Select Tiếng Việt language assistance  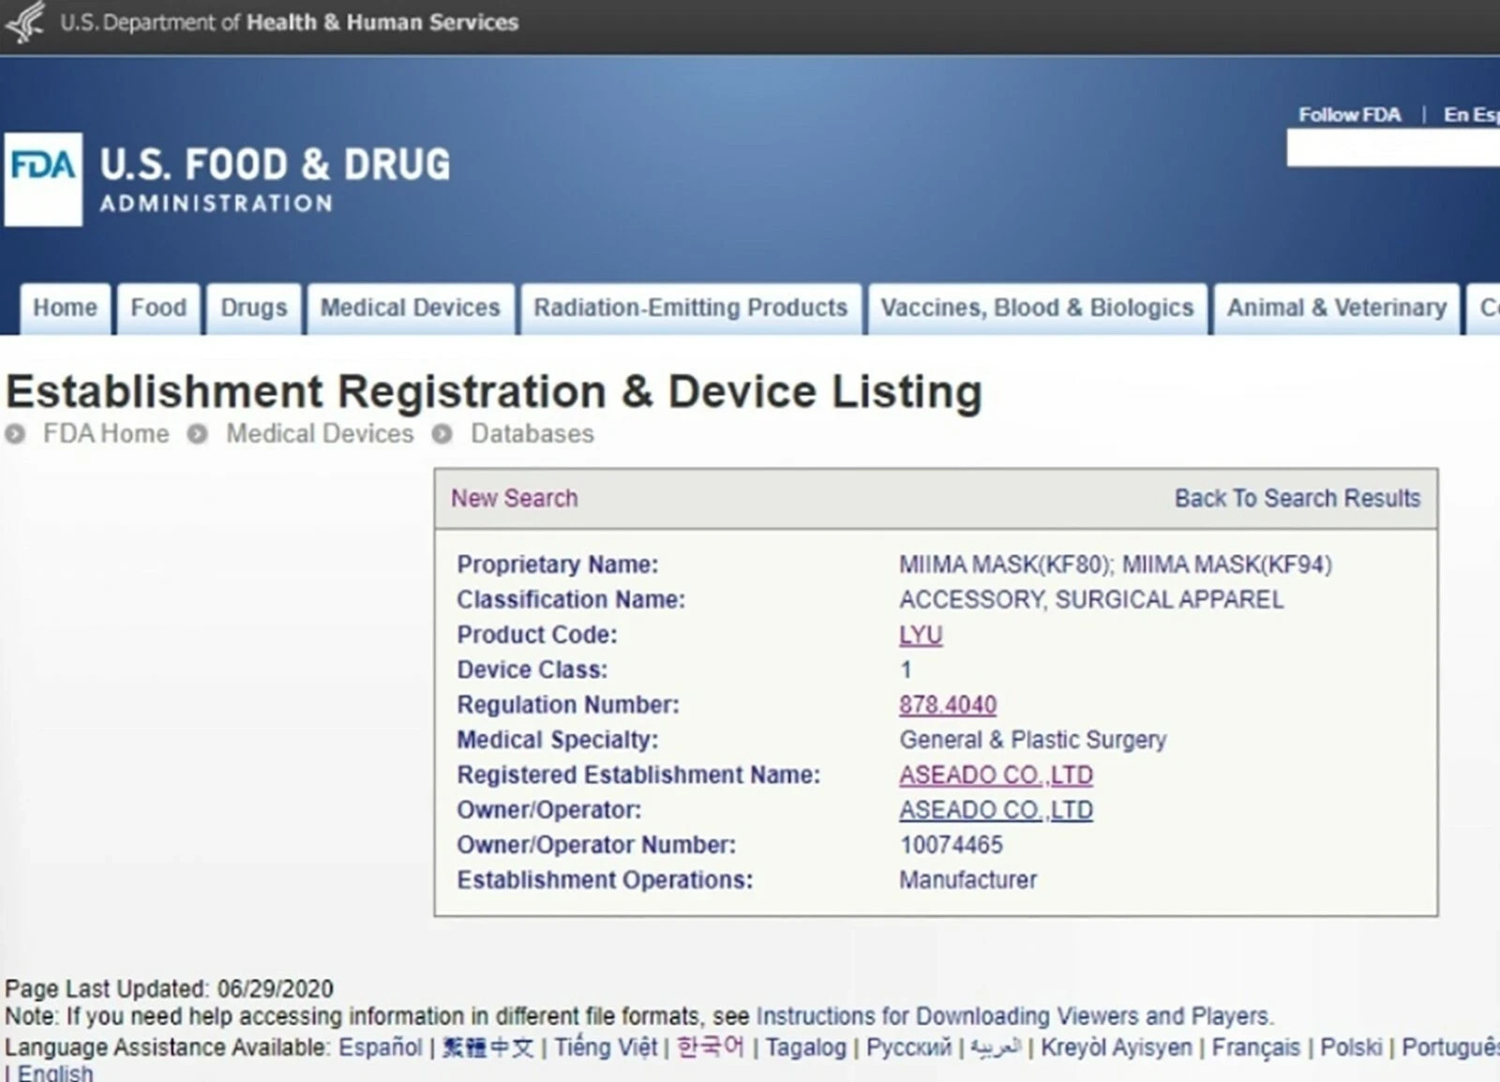click(606, 1047)
